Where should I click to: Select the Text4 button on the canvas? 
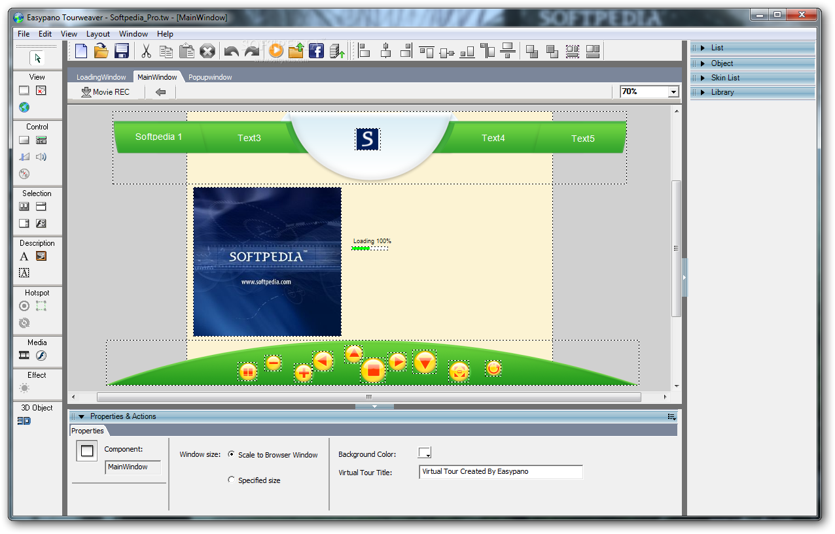tap(493, 138)
